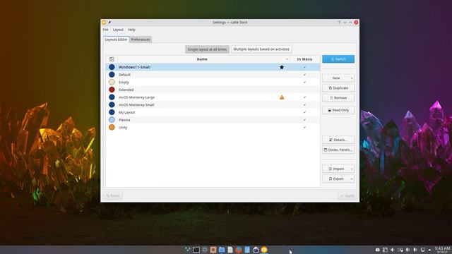The width and height of the screenshot is (452, 254).
Task: Open the New layout dropdown
Action: pyautogui.click(x=338, y=78)
